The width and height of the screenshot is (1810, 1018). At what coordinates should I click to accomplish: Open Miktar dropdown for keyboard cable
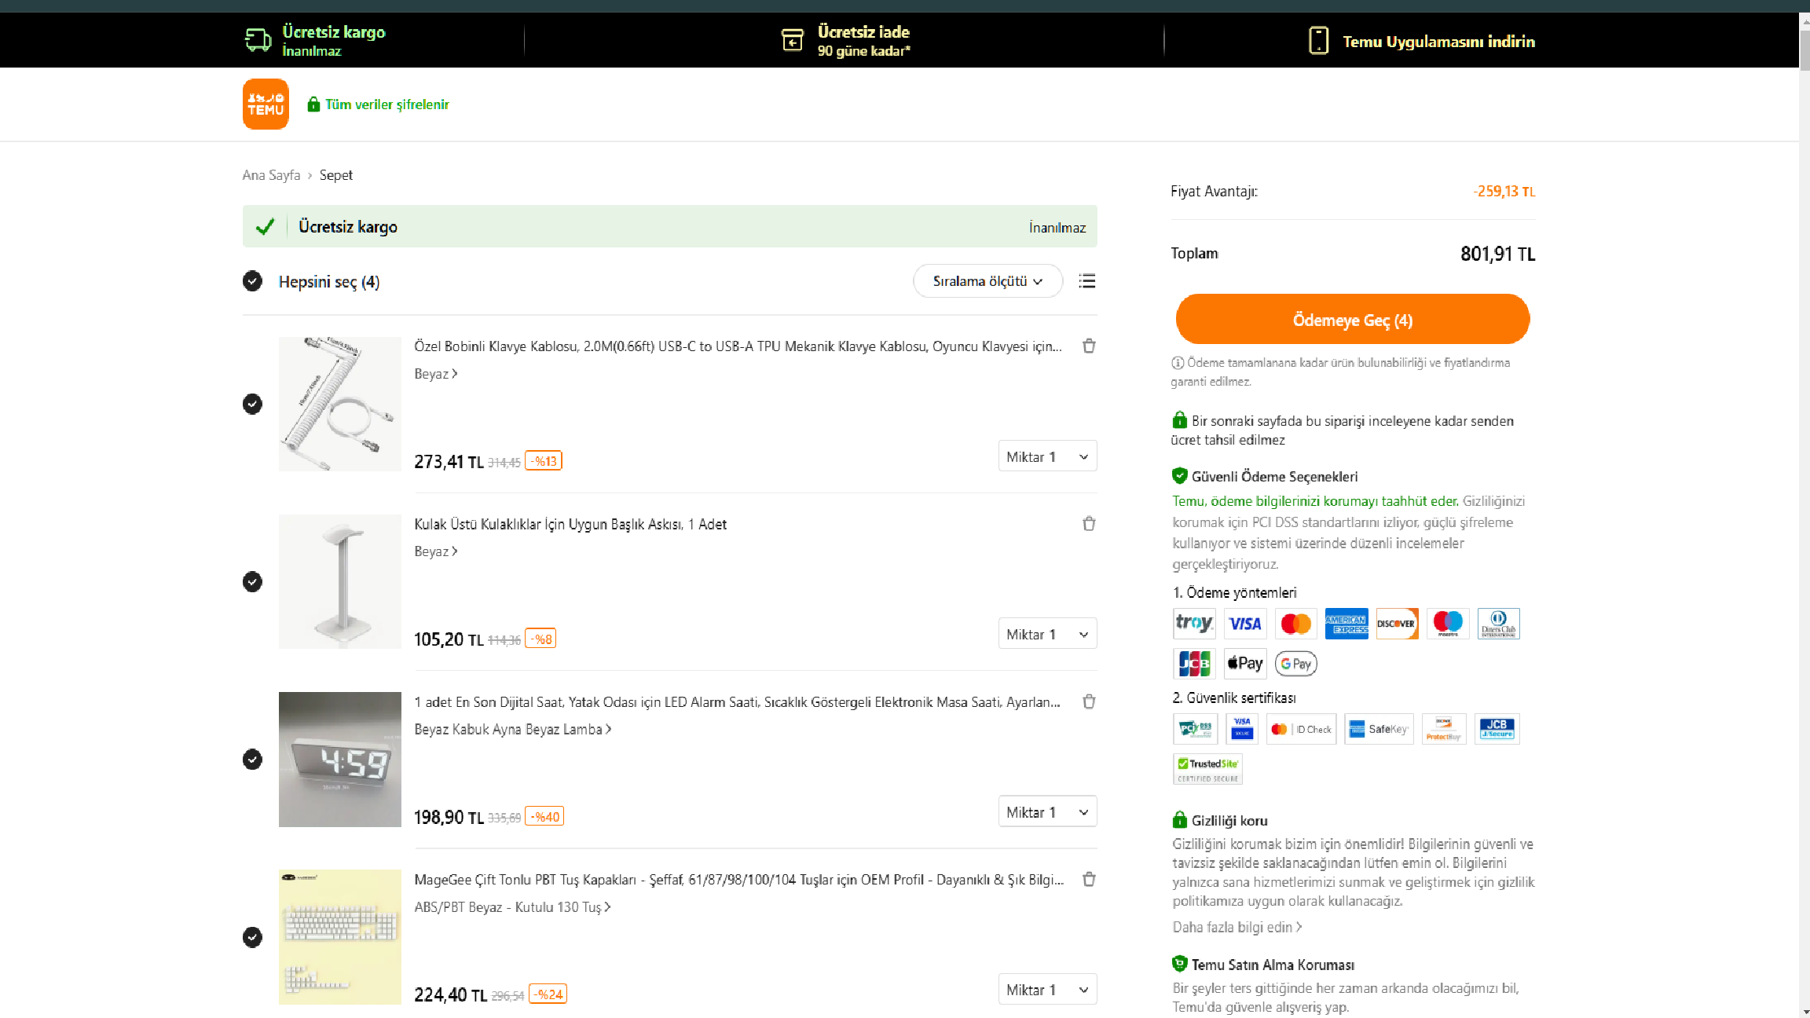(1047, 456)
